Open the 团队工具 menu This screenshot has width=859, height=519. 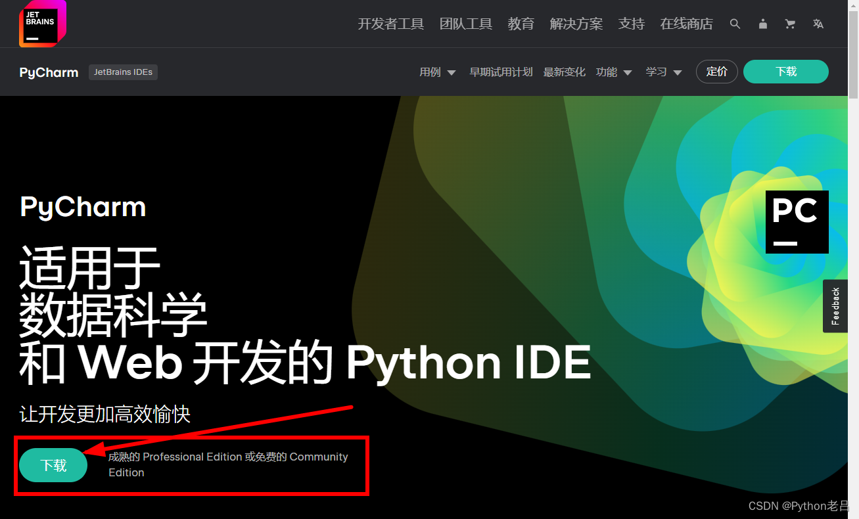pyautogui.click(x=465, y=24)
